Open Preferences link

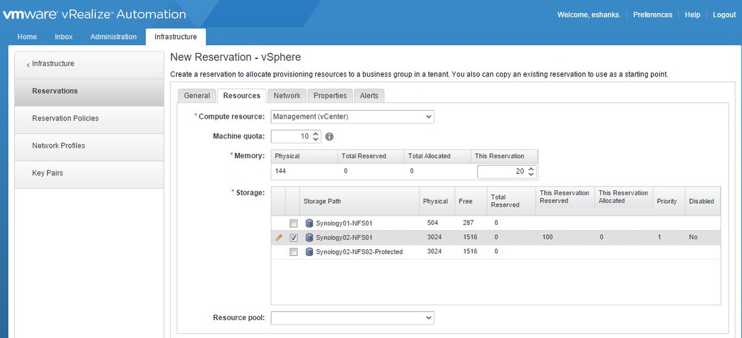(652, 15)
